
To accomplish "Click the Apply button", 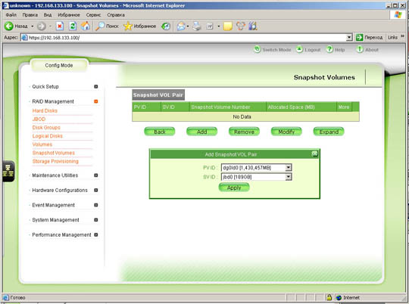I will [x=234, y=188].
